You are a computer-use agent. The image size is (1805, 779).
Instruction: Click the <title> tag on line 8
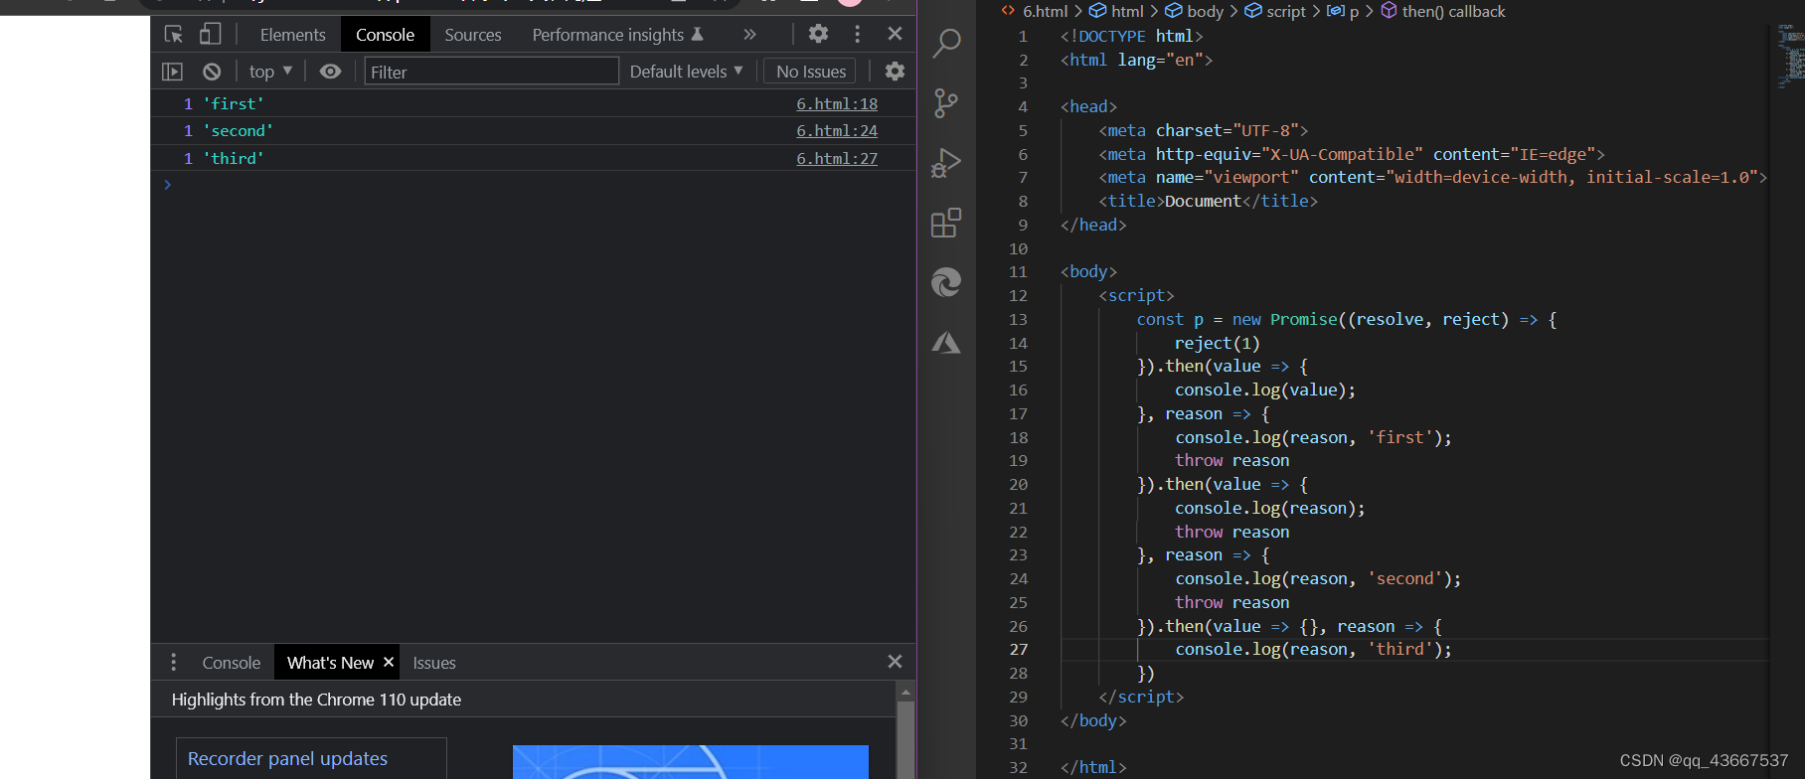(1131, 201)
